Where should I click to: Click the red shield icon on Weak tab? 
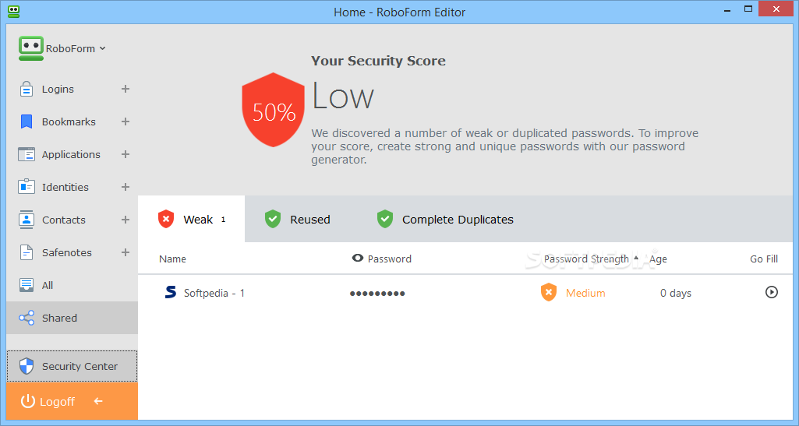[166, 219]
